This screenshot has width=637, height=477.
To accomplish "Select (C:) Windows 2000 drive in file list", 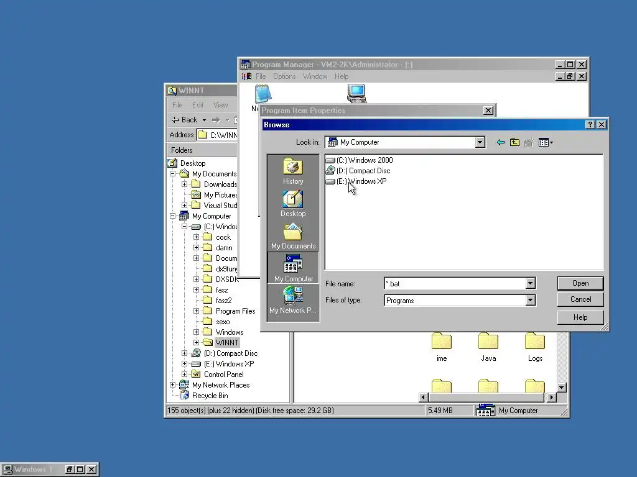I will click(x=359, y=160).
